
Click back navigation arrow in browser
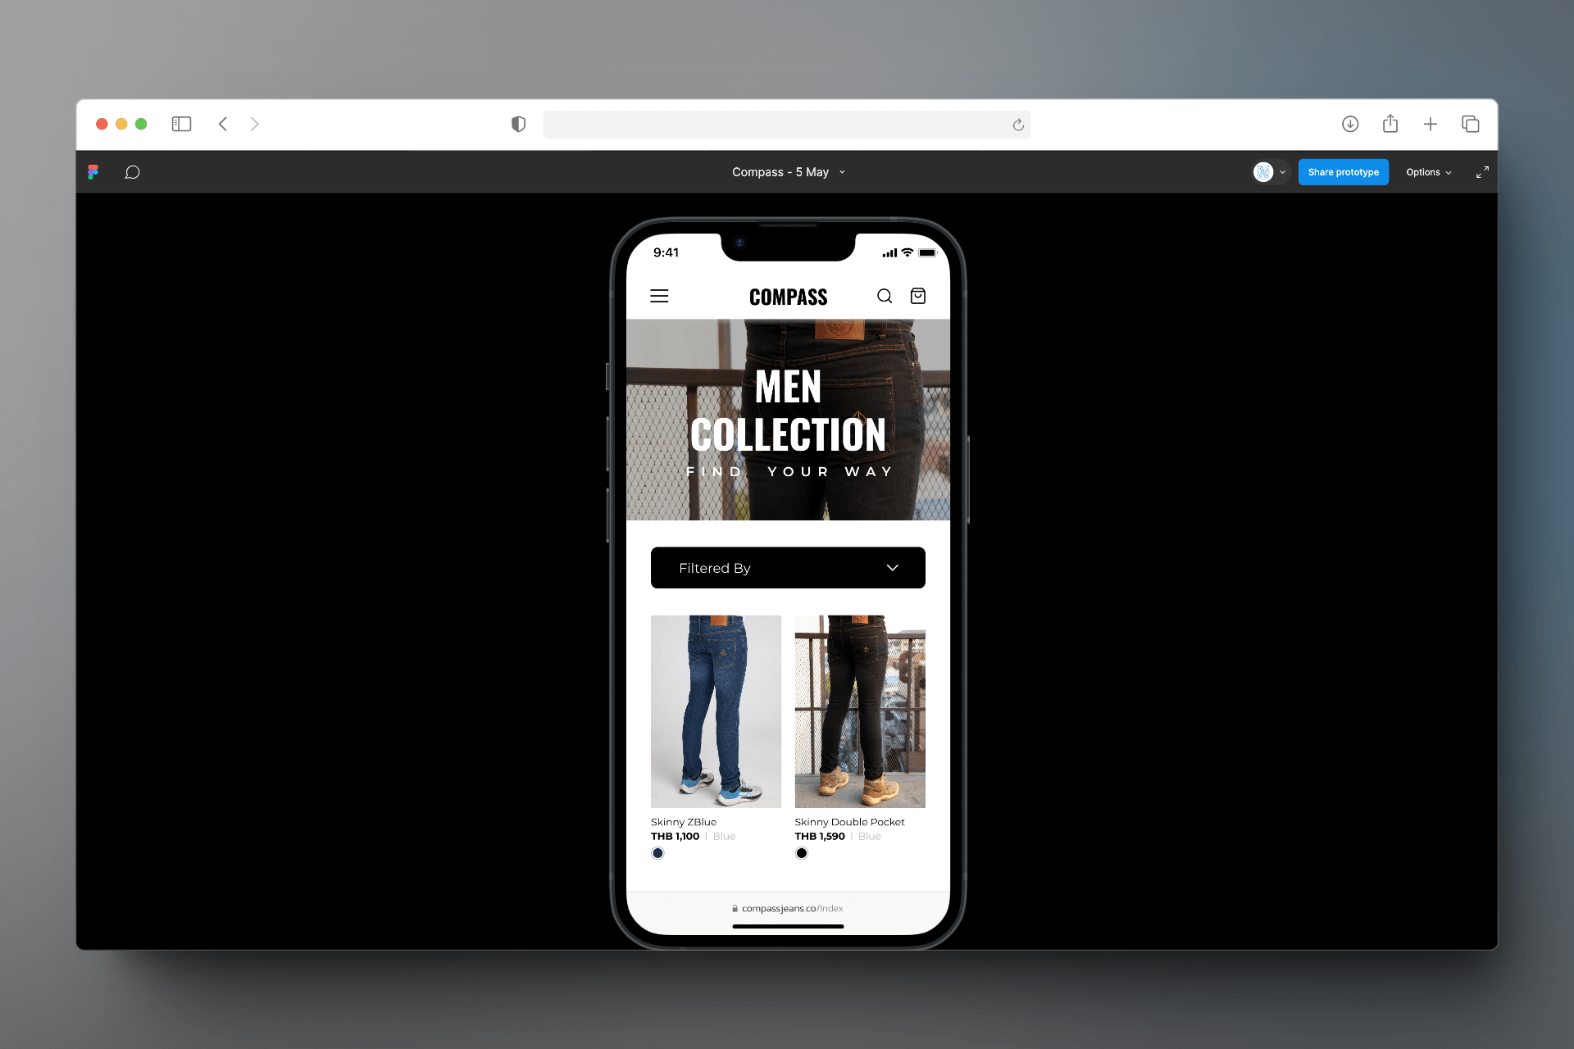(x=221, y=123)
